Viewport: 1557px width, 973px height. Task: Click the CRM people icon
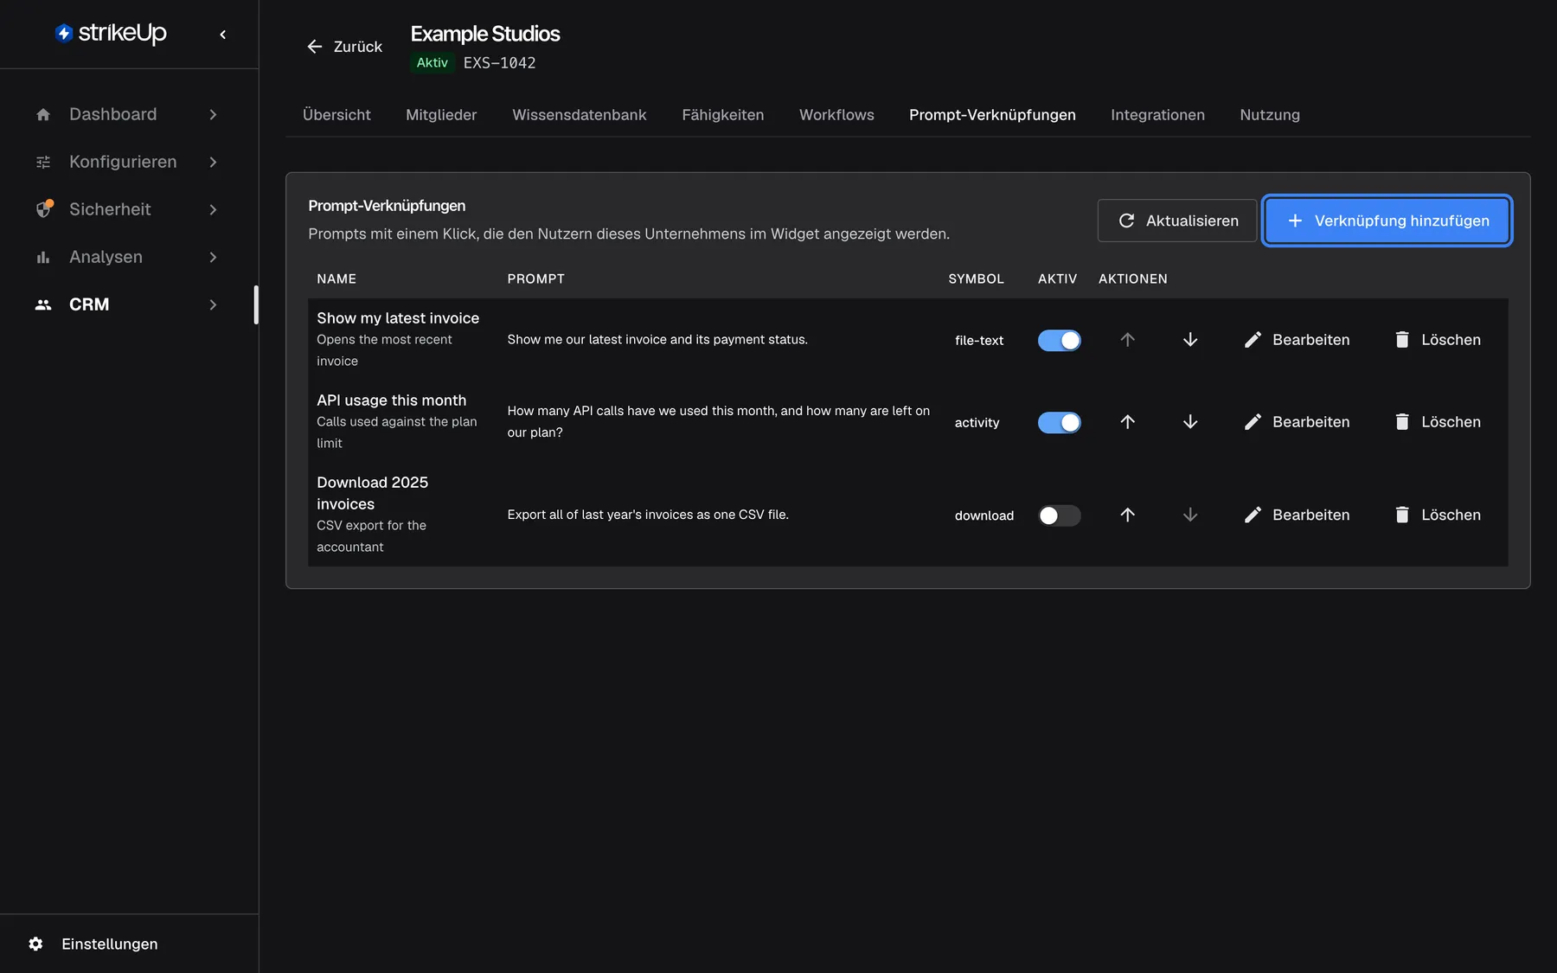[43, 304]
